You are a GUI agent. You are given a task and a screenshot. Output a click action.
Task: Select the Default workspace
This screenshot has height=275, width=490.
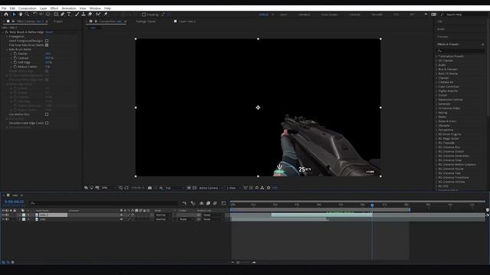(263, 15)
